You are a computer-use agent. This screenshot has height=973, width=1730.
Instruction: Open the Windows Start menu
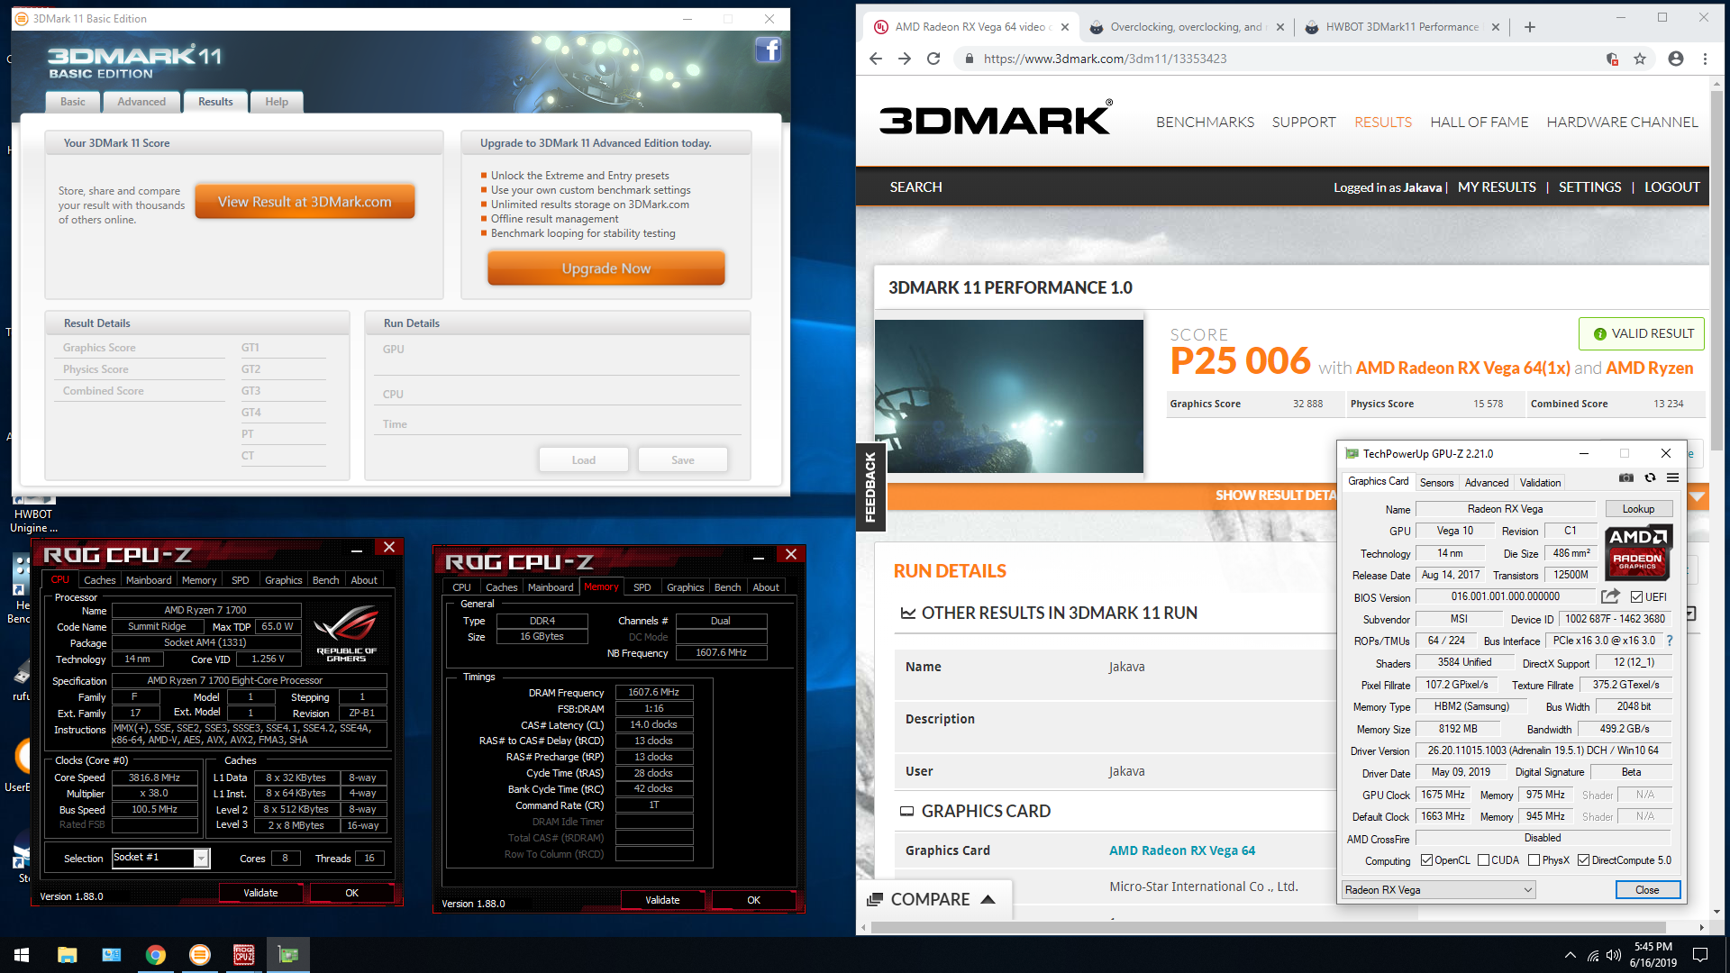coord(22,955)
